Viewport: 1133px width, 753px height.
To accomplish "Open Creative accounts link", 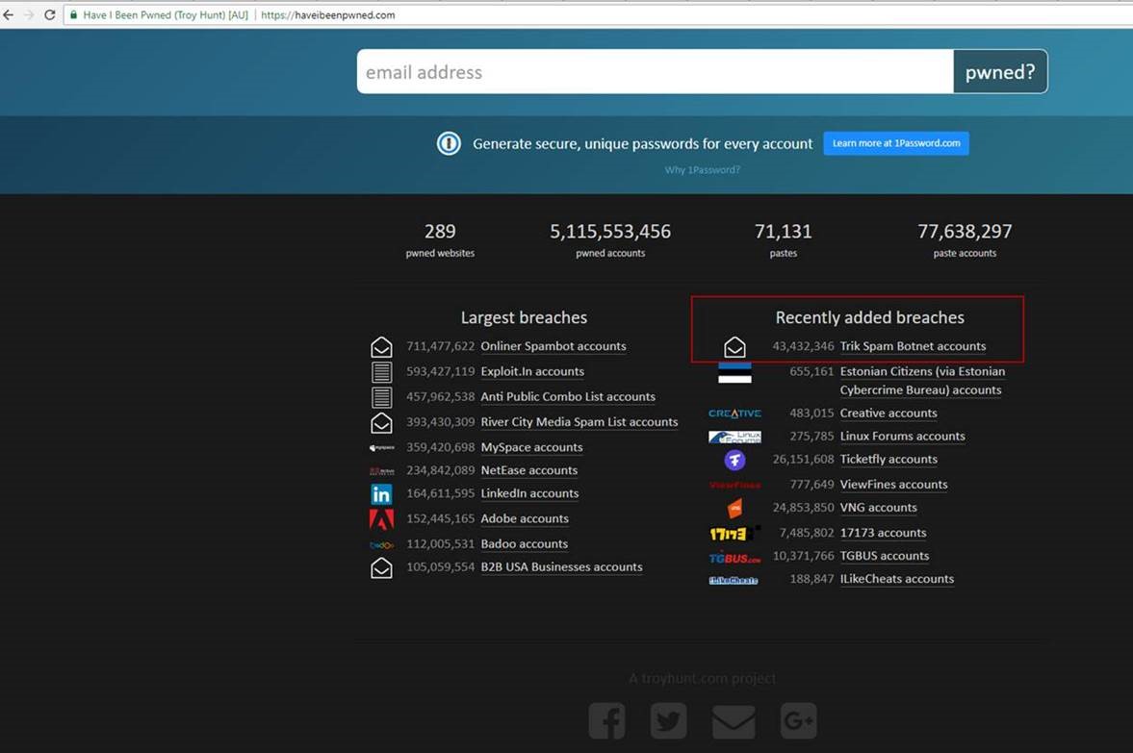I will (888, 414).
